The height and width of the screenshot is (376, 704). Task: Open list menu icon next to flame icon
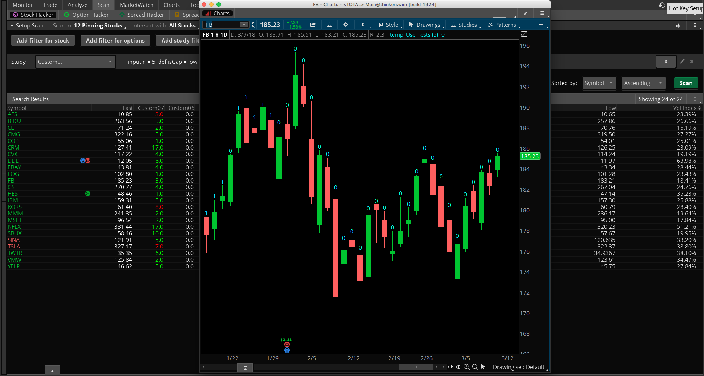coord(694,25)
